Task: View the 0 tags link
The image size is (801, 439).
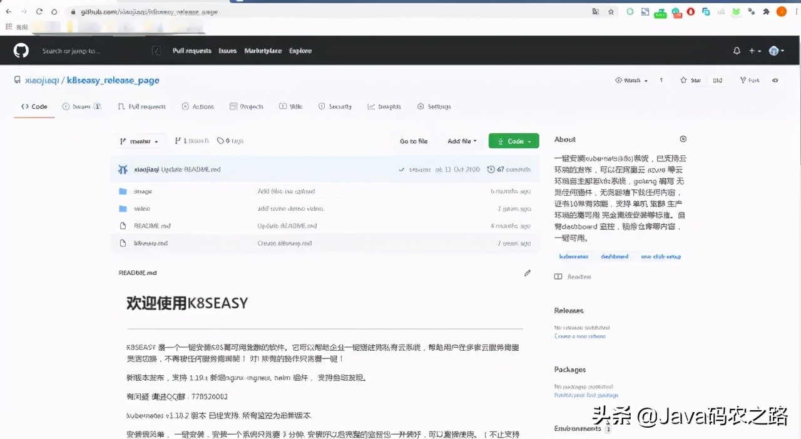Action: (x=230, y=141)
